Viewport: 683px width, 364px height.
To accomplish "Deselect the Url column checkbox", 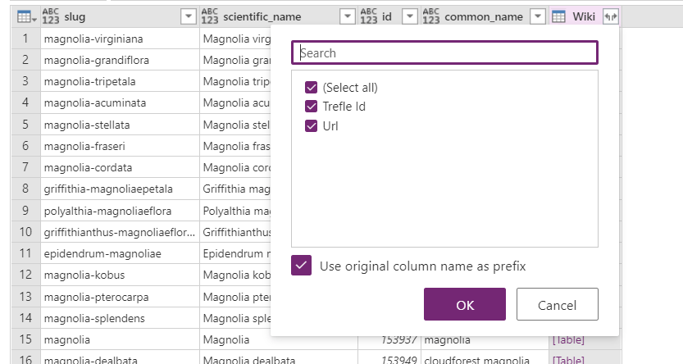I will (x=311, y=126).
